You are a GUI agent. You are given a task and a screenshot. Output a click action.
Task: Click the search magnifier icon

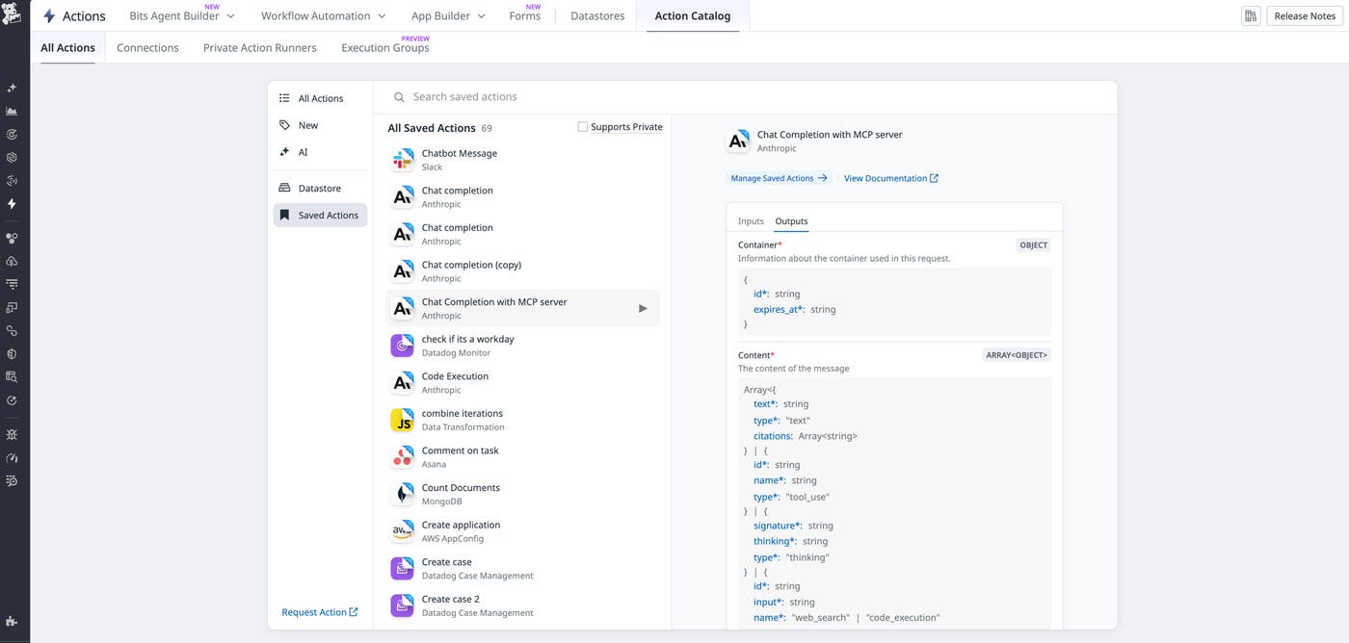point(399,97)
